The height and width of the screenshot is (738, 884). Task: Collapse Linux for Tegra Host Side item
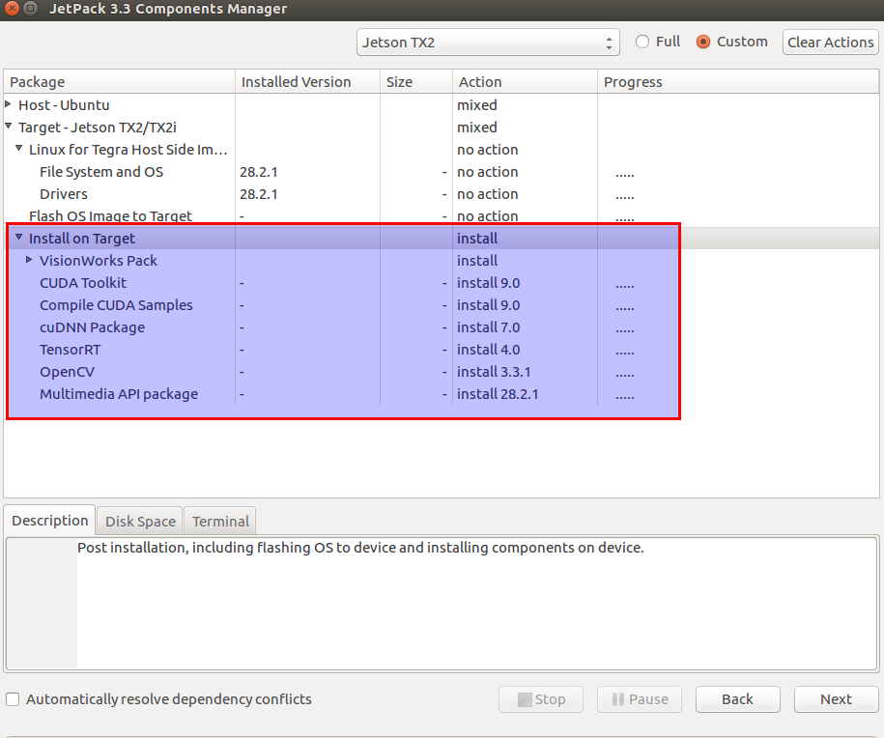[x=18, y=149]
